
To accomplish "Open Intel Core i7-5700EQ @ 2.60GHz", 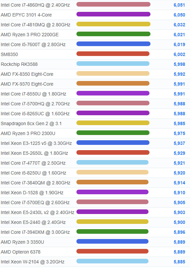I will coord(35,202).
